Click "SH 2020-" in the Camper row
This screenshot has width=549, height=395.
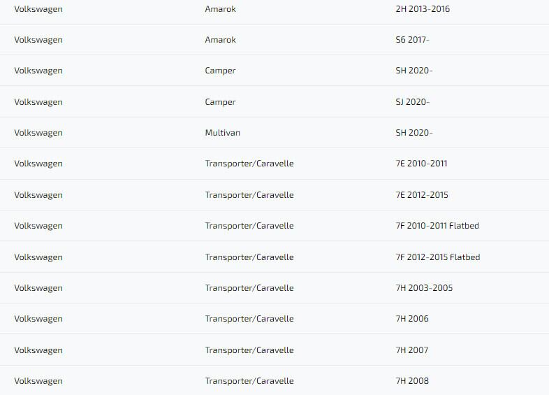point(414,71)
